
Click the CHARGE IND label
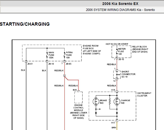point(125,102)
